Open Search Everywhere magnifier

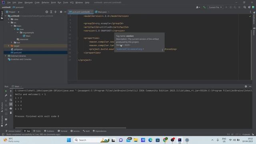tap(244, 7)
